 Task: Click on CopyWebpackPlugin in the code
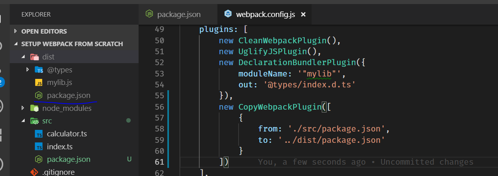click(x=280, y=107)
